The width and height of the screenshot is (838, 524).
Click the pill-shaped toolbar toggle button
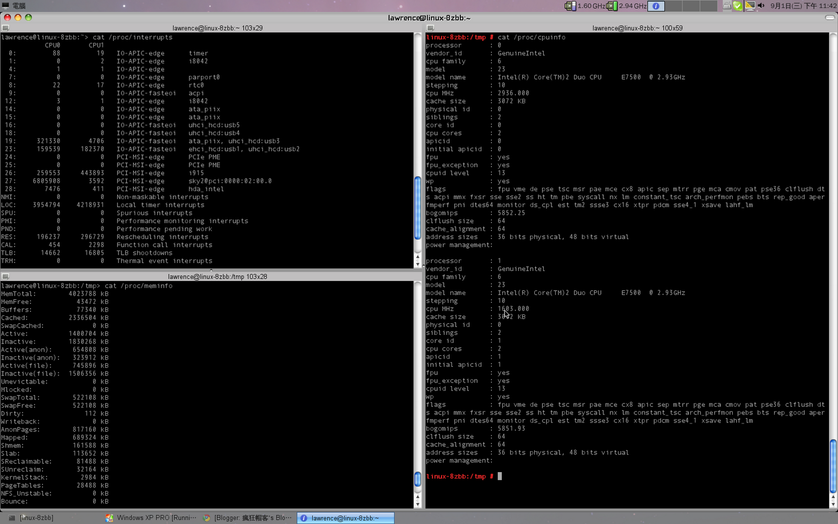coord(830,17)
